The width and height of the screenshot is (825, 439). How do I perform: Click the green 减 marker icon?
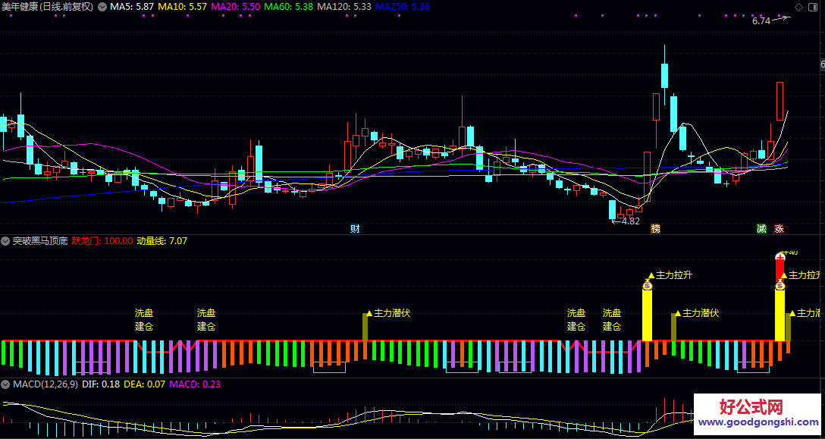[x=761, y=228]
